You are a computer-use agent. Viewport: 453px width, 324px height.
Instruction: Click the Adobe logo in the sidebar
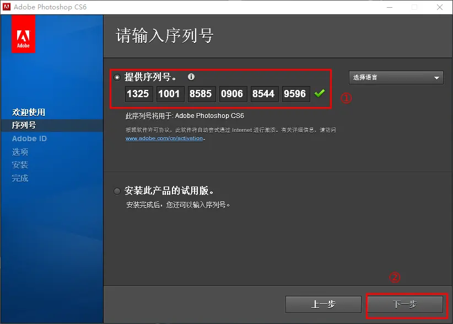23,34
